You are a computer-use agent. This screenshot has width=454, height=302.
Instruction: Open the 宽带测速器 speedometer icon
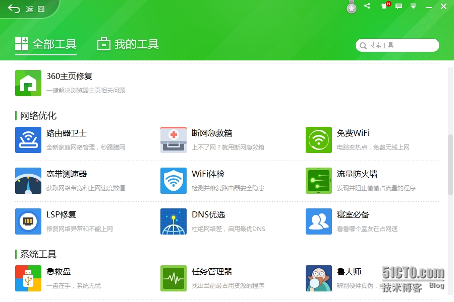point(28,181)
